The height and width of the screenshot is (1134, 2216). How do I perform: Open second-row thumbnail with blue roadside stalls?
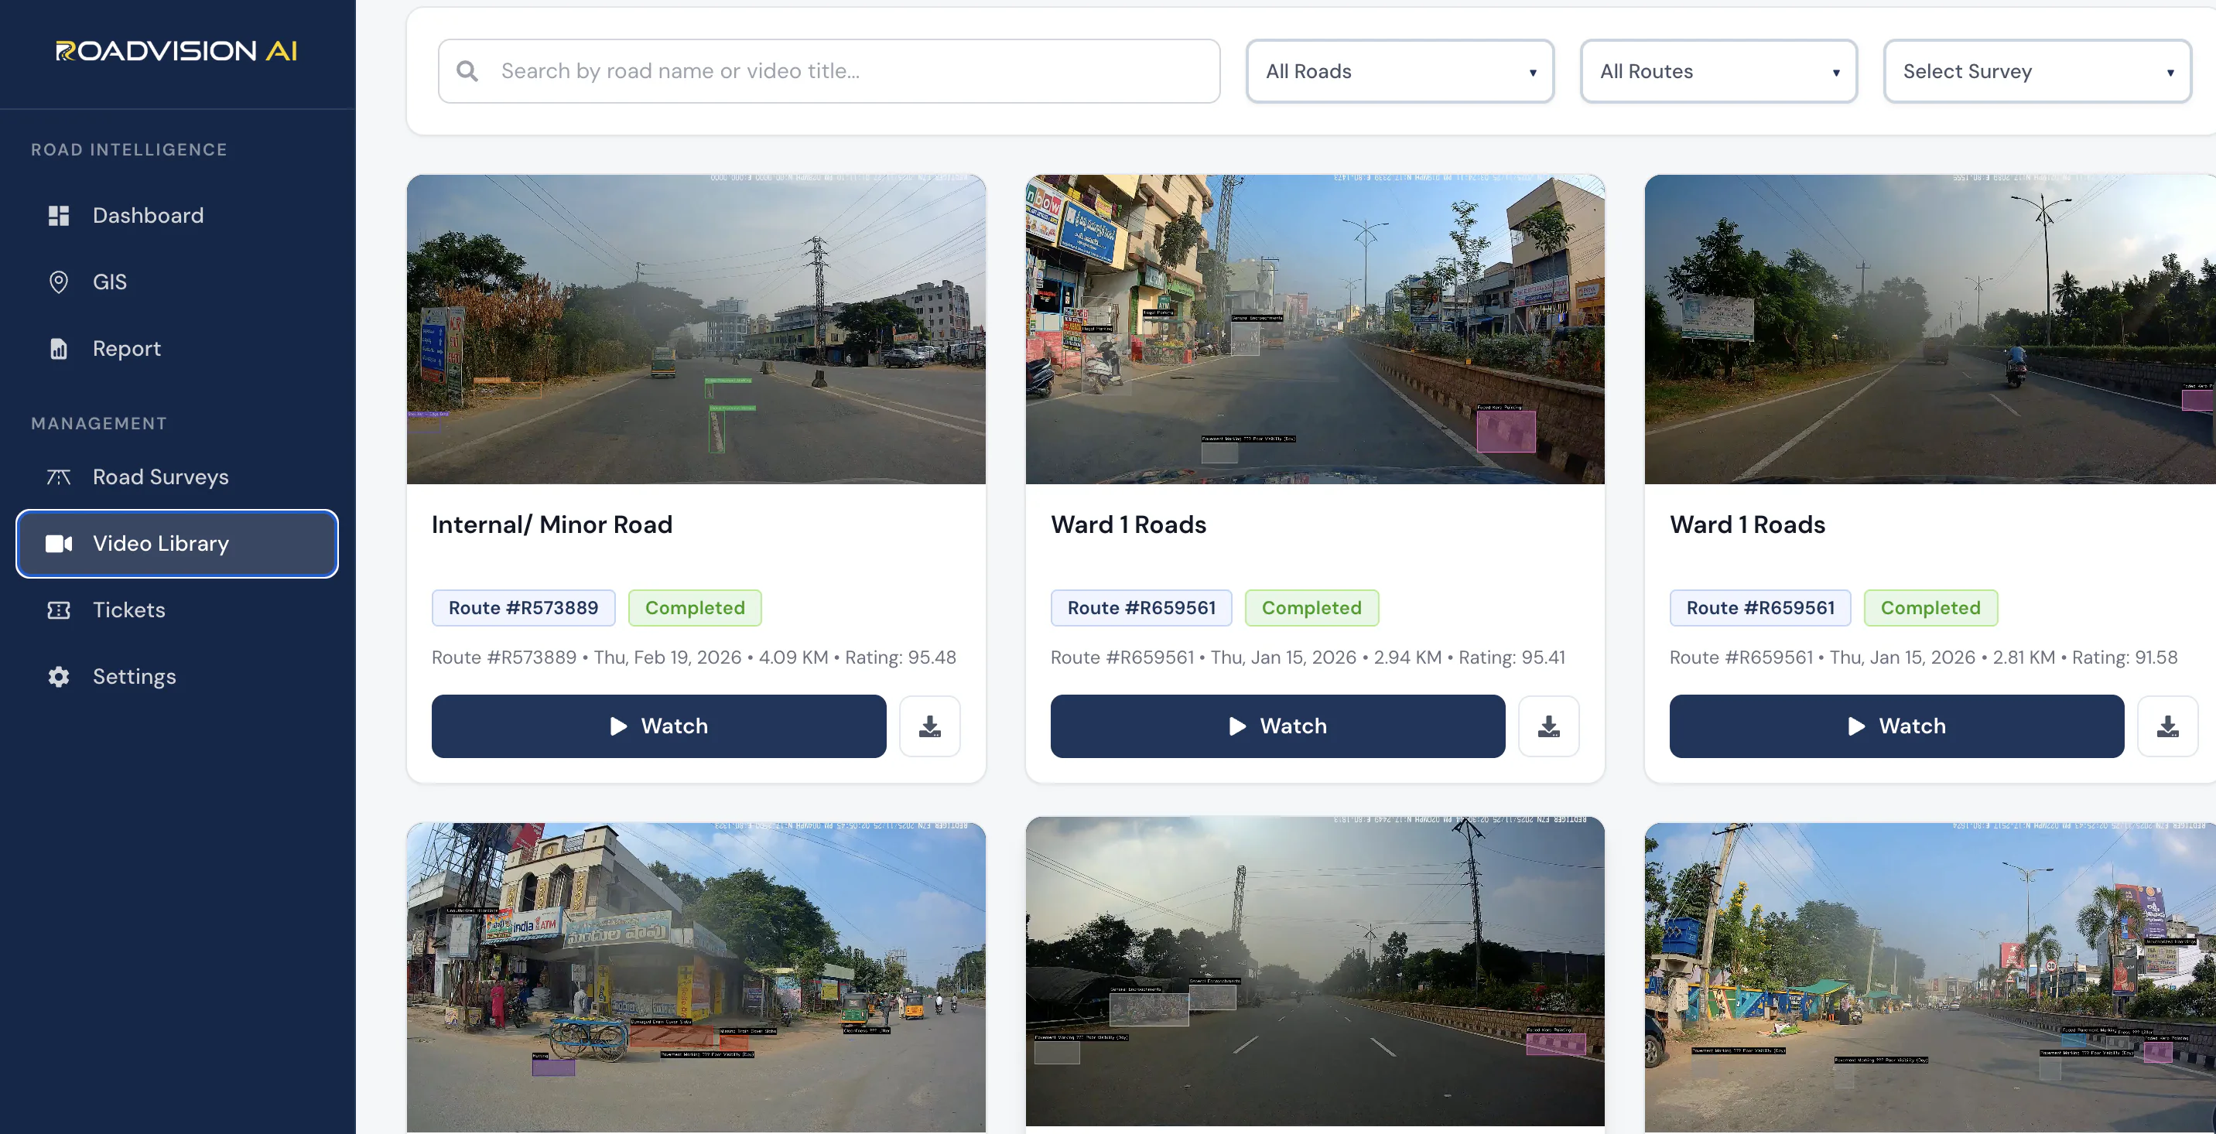(x=1930, y=978)
